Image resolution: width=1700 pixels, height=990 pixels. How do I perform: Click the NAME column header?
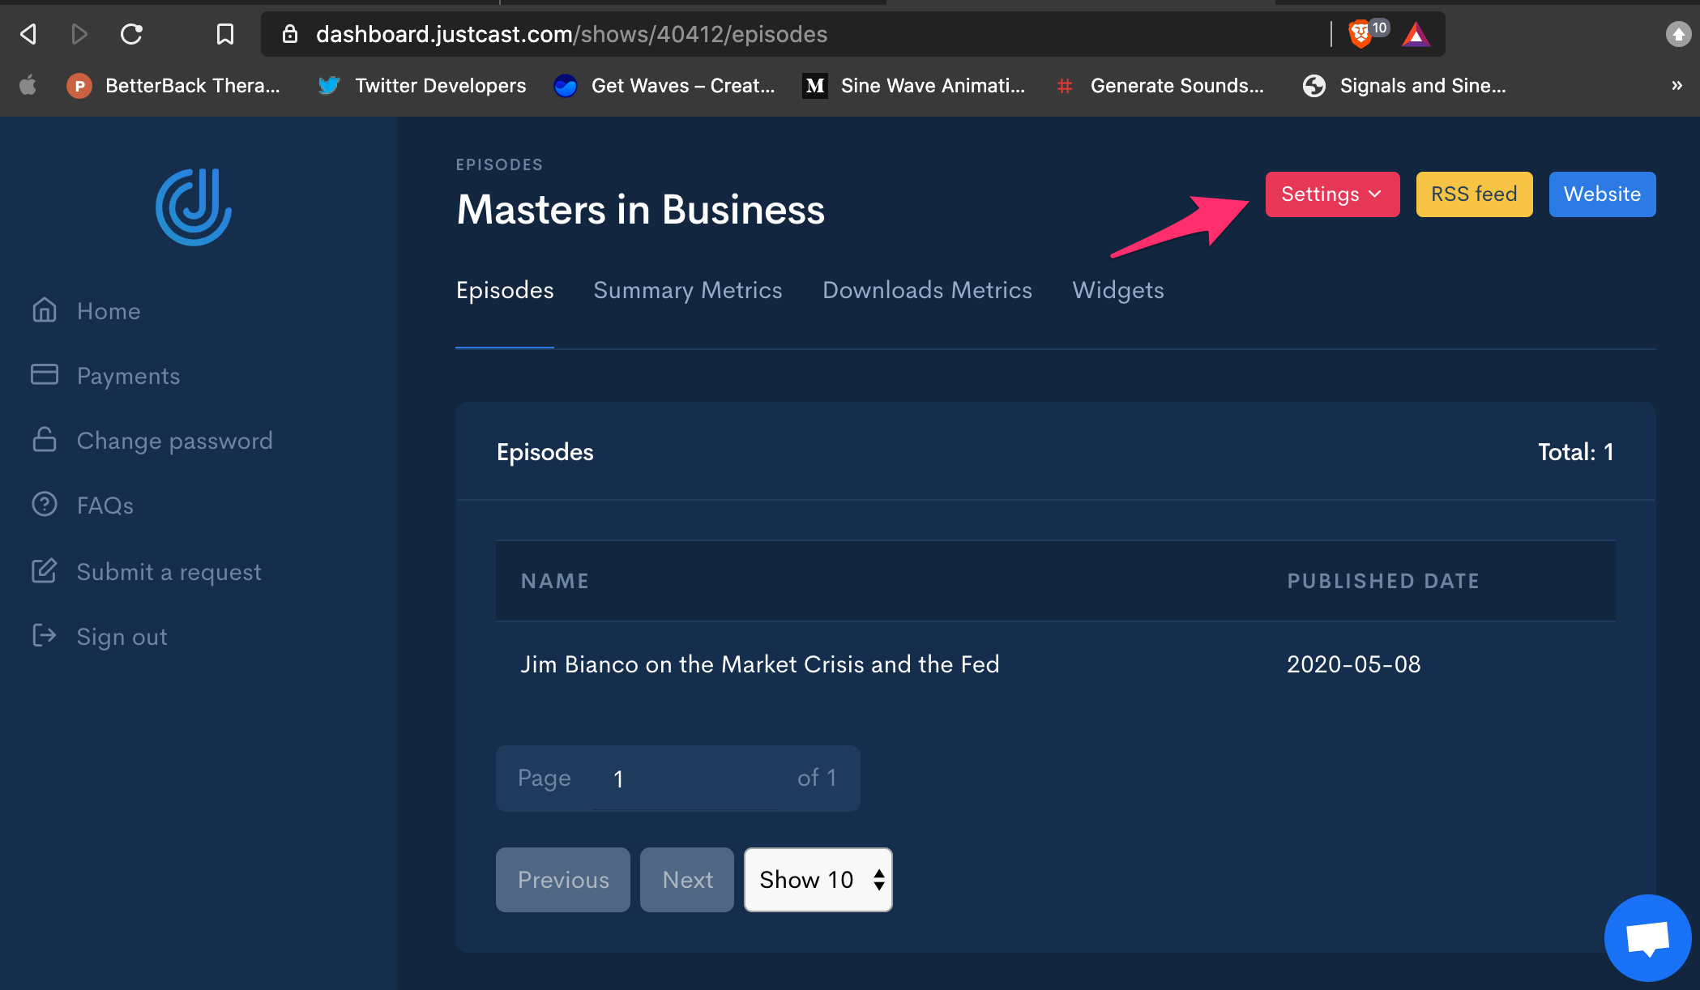555,581
